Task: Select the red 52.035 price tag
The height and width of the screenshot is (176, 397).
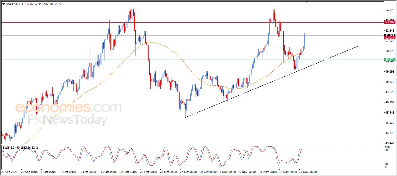Action: coord(390,38)
